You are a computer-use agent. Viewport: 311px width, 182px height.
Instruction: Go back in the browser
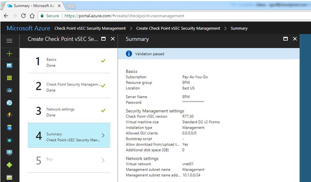tap(6, 16)
